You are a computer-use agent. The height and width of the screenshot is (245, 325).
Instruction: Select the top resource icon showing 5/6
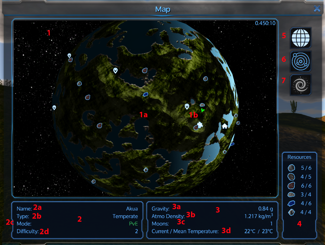291,168
